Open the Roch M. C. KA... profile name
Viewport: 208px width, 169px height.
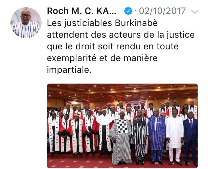(82, 11)
